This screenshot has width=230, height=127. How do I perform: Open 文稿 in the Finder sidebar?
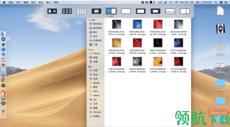[x=94, y=62]
